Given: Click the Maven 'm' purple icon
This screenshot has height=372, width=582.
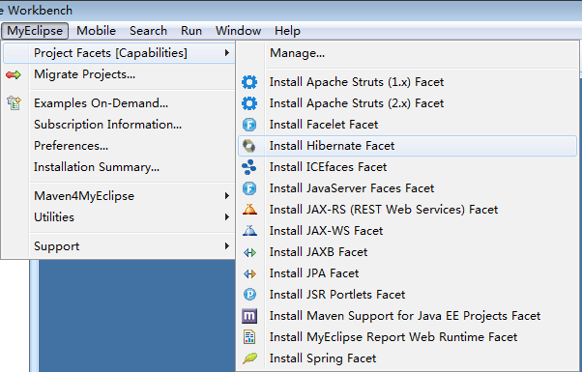Looking at the screenshot, I should click(249, 316).
